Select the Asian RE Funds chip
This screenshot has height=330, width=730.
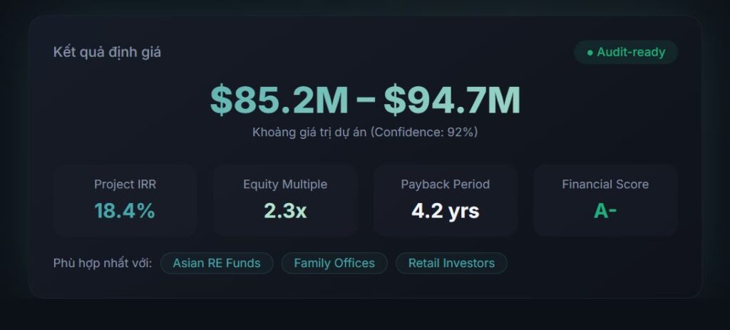point(217,263)
